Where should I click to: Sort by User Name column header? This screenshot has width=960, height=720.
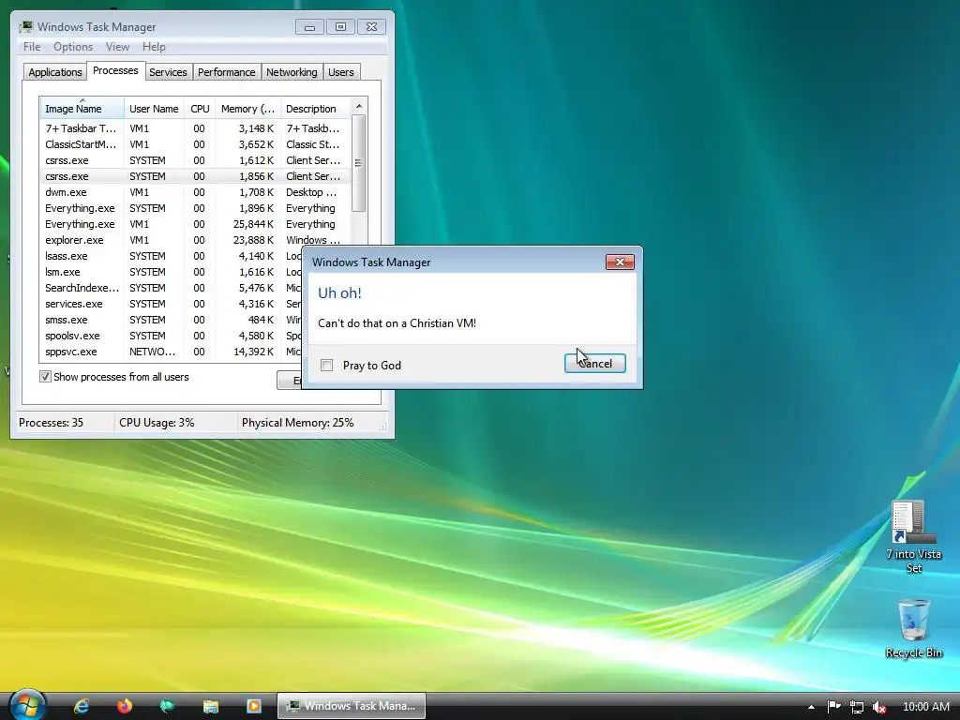[x=154, y=109]
